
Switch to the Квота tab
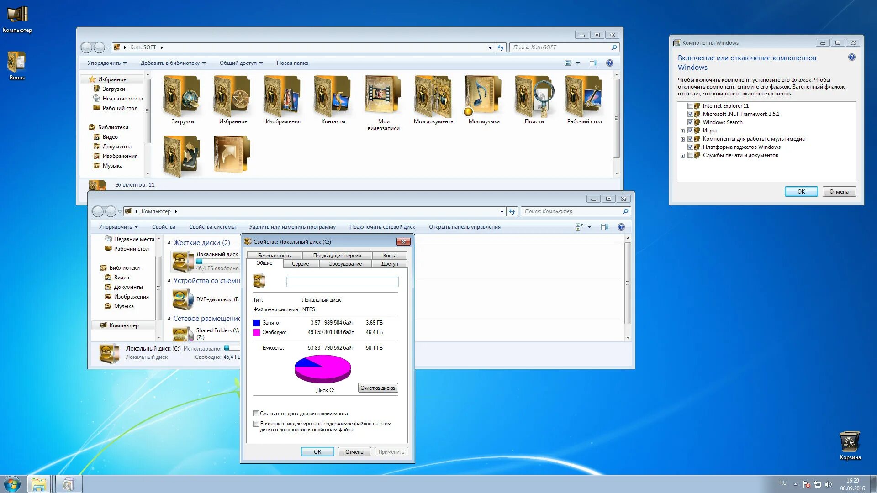point(390,256)
